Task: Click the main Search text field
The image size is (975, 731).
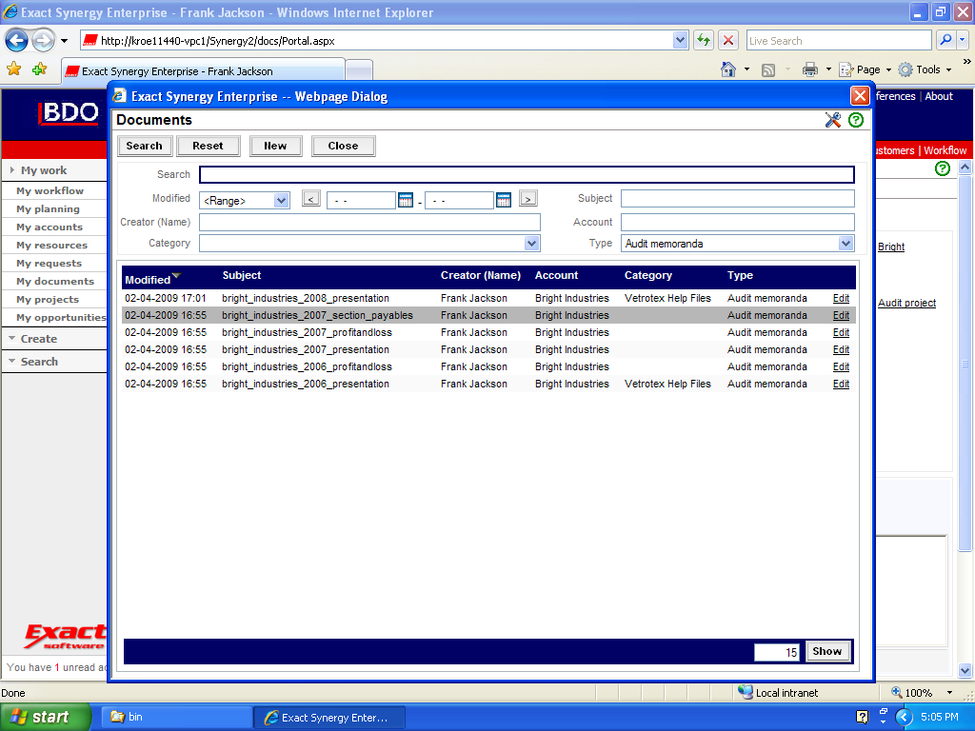Action: pos(527,175)
